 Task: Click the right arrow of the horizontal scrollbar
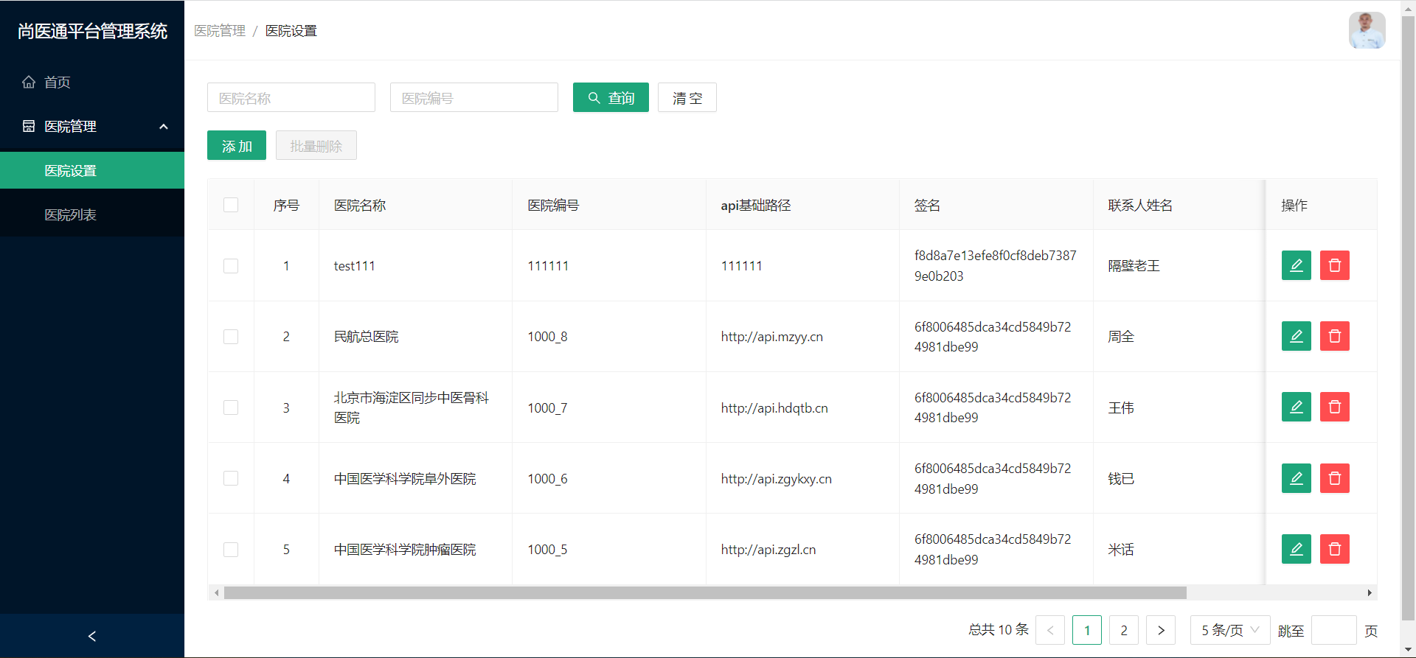tap(1370, 592)
